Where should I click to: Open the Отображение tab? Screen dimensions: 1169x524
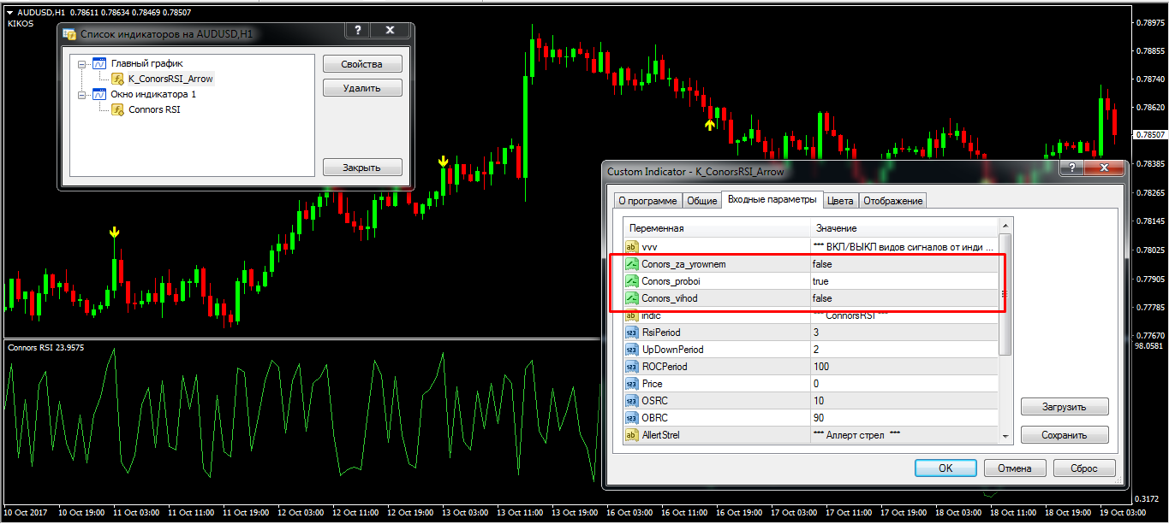[892, 201]
